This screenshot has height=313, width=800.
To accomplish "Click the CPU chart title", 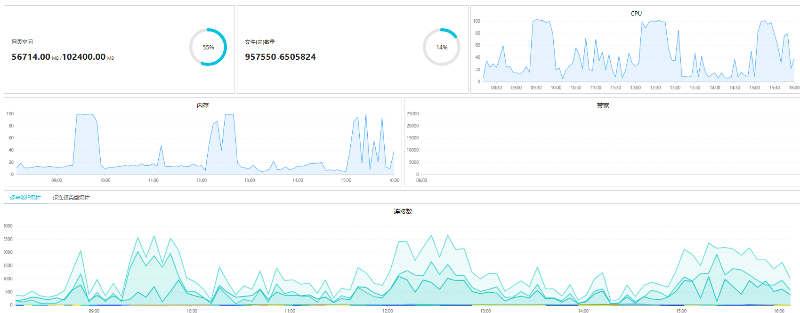I will (x=636, y=13).
